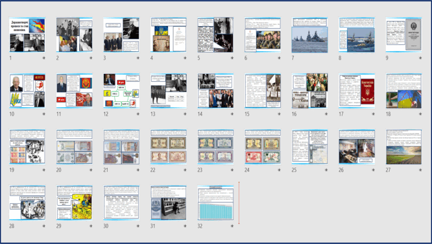Click the transition star under slide 32
The height and width of the screenshot is (244, 432).
232,226
